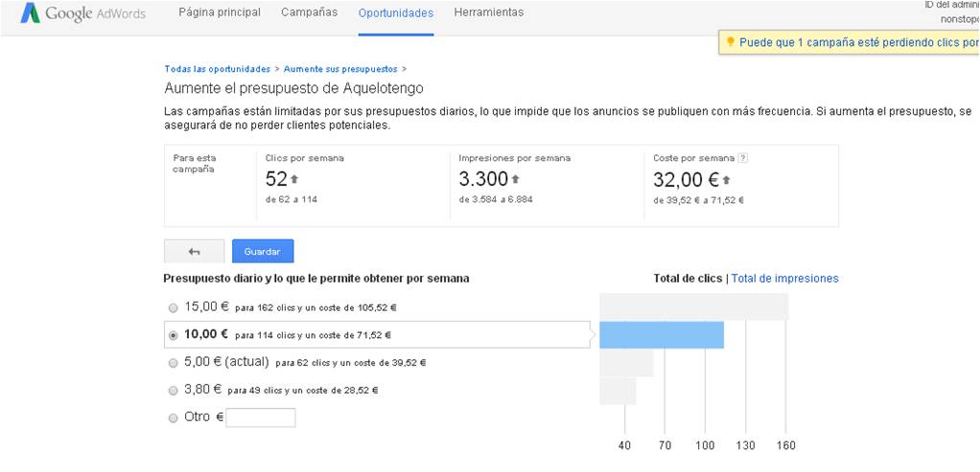Show the Total de clics chart

click(688, 279)
